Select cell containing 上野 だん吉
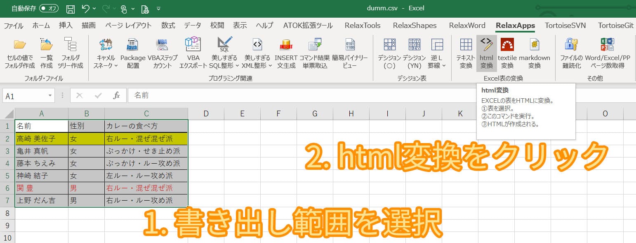The height and width of the screenshot is (243, 636). coord(42,201)
